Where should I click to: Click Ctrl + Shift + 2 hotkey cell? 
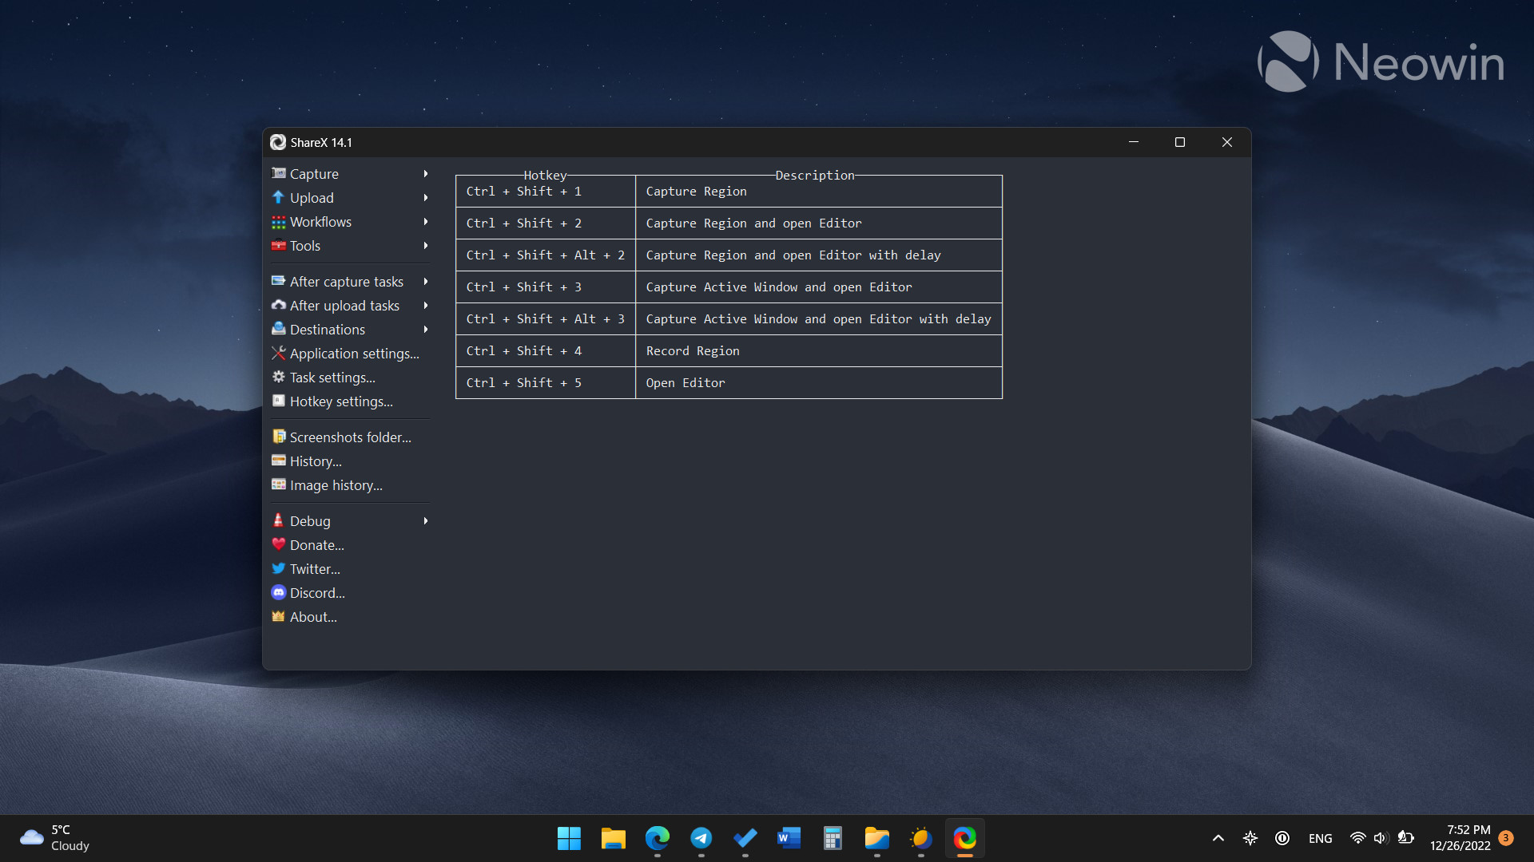click(x=546, y=223)
